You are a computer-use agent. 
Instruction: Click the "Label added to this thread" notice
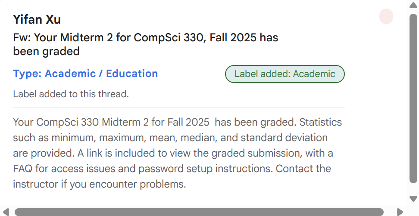(71, 94)
